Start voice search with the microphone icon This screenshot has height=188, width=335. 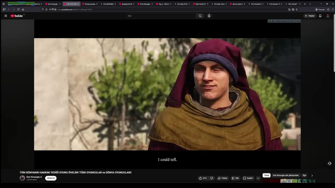pos(209,16)
